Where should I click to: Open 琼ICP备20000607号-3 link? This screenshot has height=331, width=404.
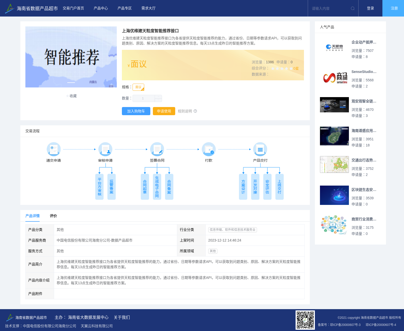pyautogui.click(x=345, y=325)
